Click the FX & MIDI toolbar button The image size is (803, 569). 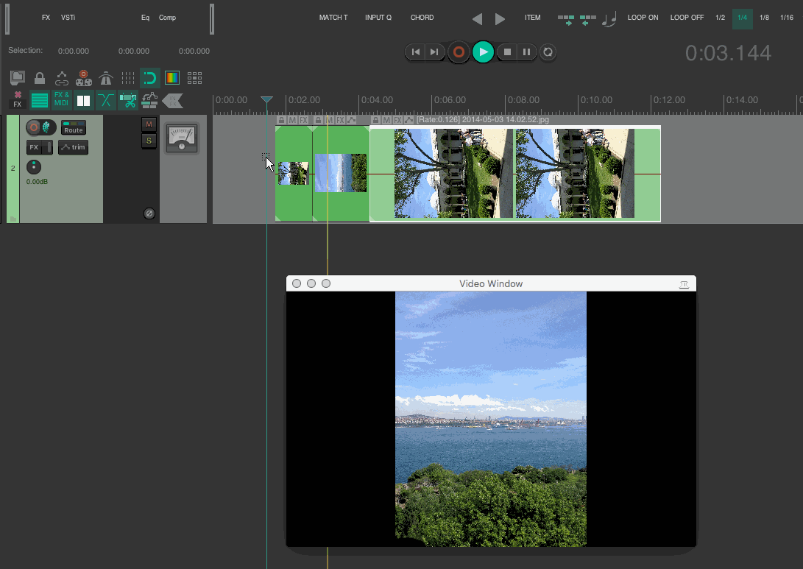tap(62, 99)
